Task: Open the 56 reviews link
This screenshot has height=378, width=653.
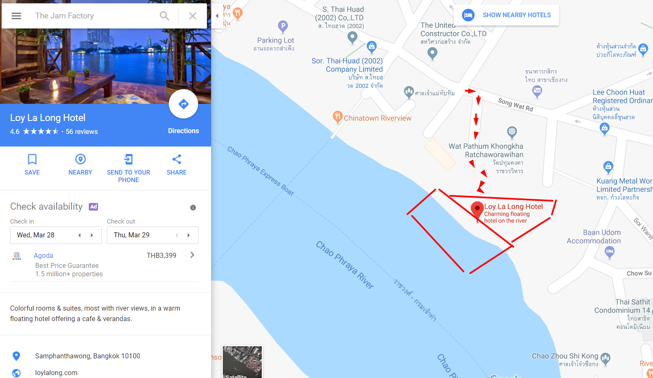Action: click(x=82, y=131)
